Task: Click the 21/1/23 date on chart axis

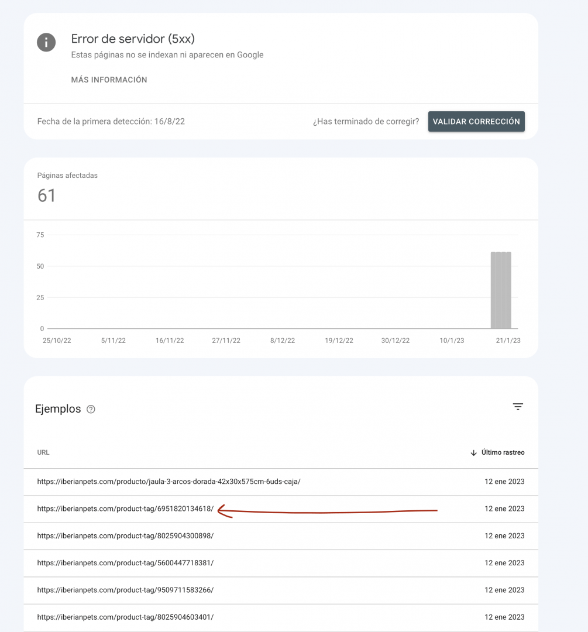Action: pos(508,341)
